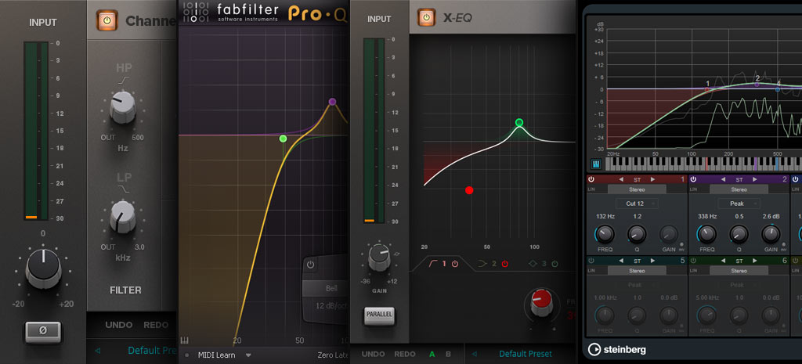Image resolution: width=802 pixels, height=364 pixels.
Task: Select point 2 on Steinberg EQ curve
Action: coord(757,84)
